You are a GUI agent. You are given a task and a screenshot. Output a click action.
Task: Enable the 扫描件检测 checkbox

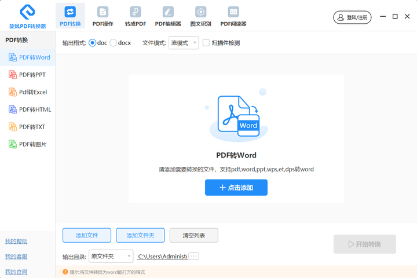point(206,43)
